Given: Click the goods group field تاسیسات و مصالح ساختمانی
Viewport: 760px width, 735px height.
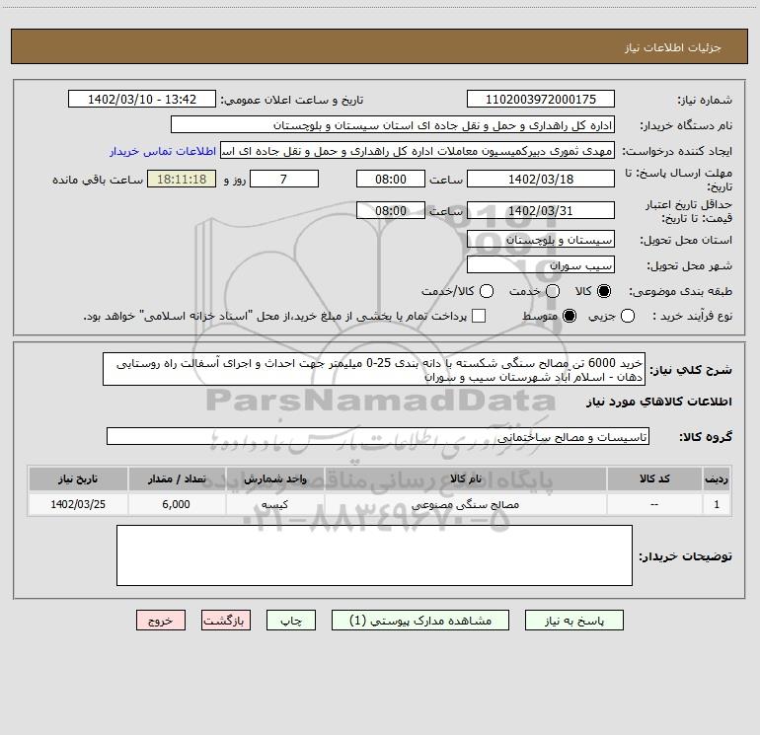Looking at the screenshot, I should 378,436.
